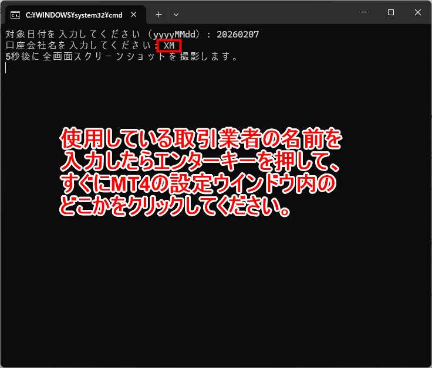Image resolution: width=432 pixels, height=368 pixels.
Task: Click the cmd icon in the terminal tab
Action: 16,14
